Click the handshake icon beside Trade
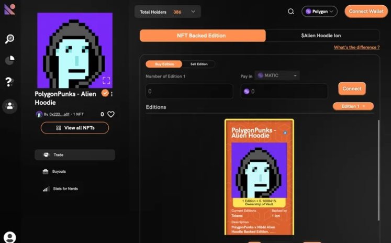 pyautogui.click(x=46, y=154)
